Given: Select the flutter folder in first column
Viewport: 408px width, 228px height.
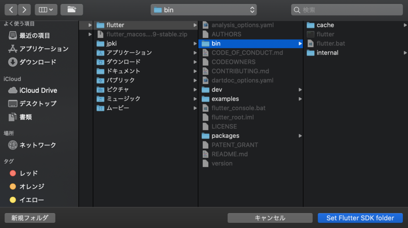Looking at the screenshot, I should point(146,25).
